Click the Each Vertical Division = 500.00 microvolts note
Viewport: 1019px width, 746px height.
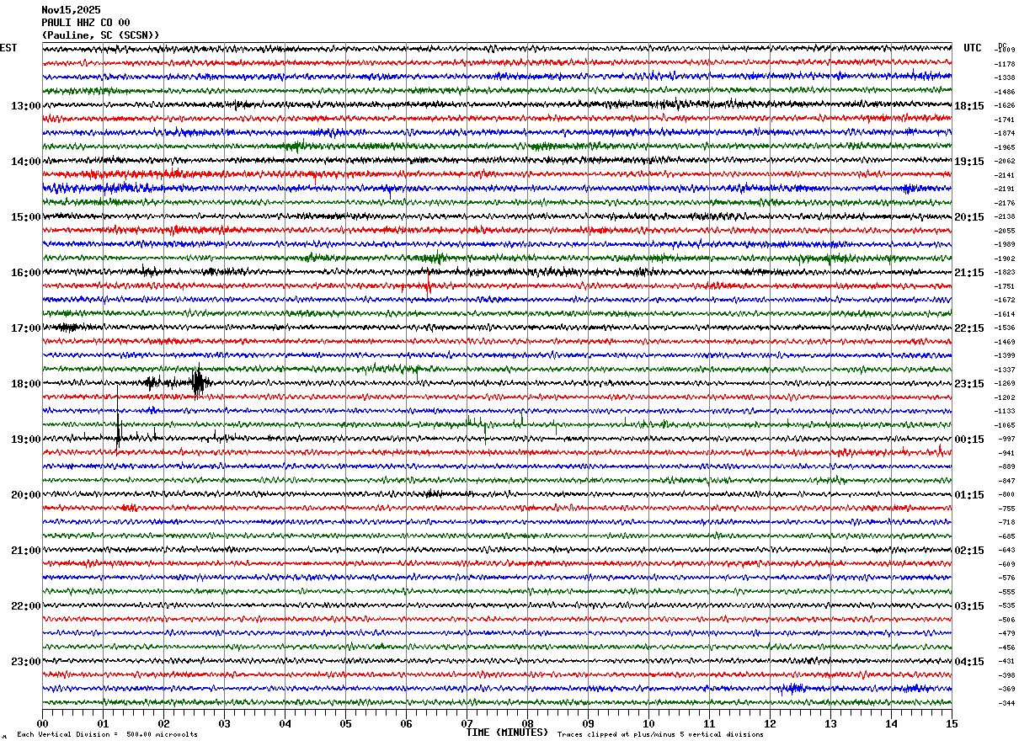point(107,734)
